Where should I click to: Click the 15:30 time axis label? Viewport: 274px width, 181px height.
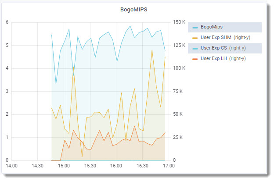click(90, 166)
